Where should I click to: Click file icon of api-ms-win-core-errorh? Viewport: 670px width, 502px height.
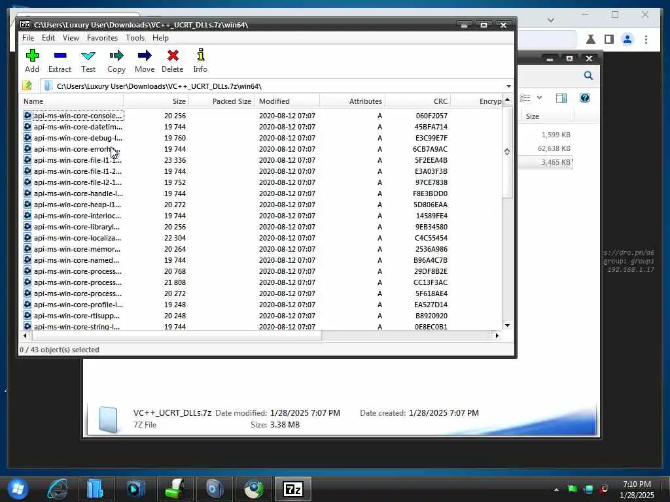[x=27, y=148]
